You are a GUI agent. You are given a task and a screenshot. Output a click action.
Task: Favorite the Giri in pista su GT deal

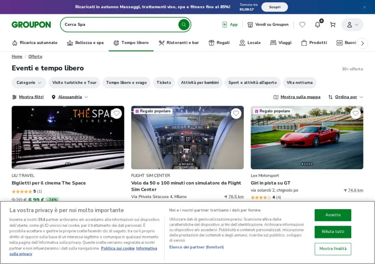(356, 113)
